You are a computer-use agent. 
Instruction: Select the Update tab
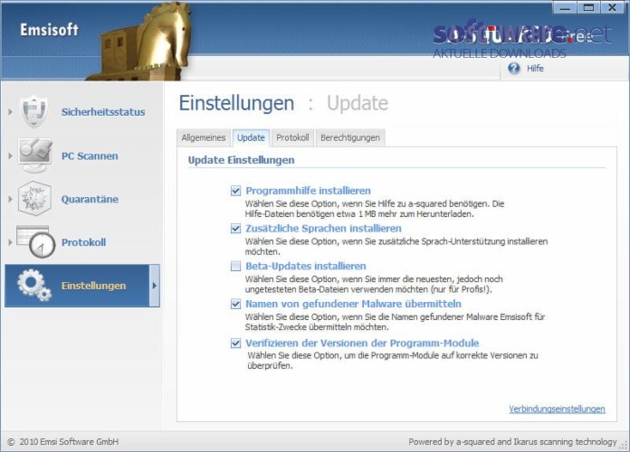(251, 137)
